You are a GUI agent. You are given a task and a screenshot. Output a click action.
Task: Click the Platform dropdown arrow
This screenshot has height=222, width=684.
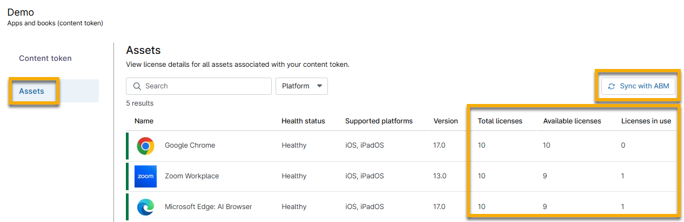319,86
